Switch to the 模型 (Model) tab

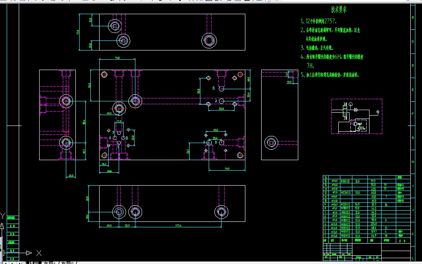coord(34,263)
